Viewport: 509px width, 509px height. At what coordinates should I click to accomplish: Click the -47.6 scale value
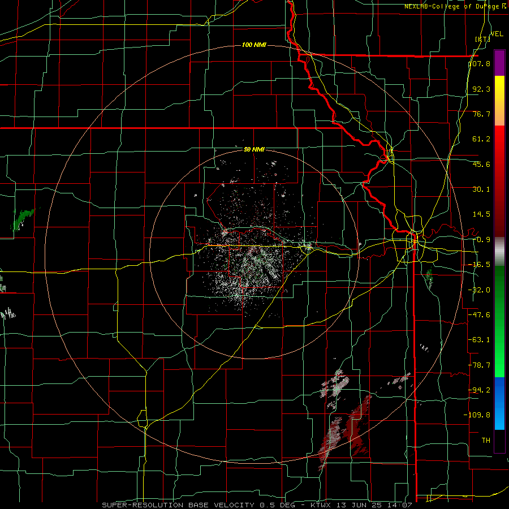coord(479,315)
